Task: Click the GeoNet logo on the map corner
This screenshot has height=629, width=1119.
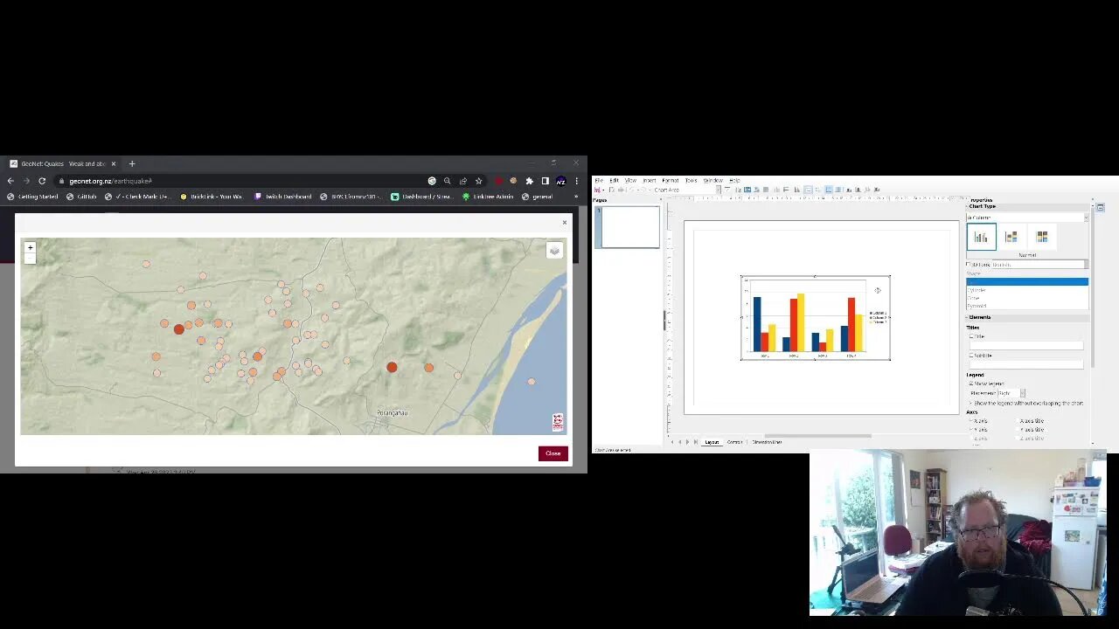Action: point(558,421)
